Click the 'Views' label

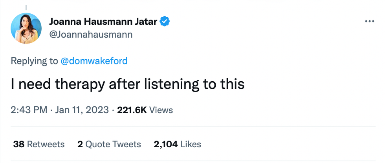point(161,110)
